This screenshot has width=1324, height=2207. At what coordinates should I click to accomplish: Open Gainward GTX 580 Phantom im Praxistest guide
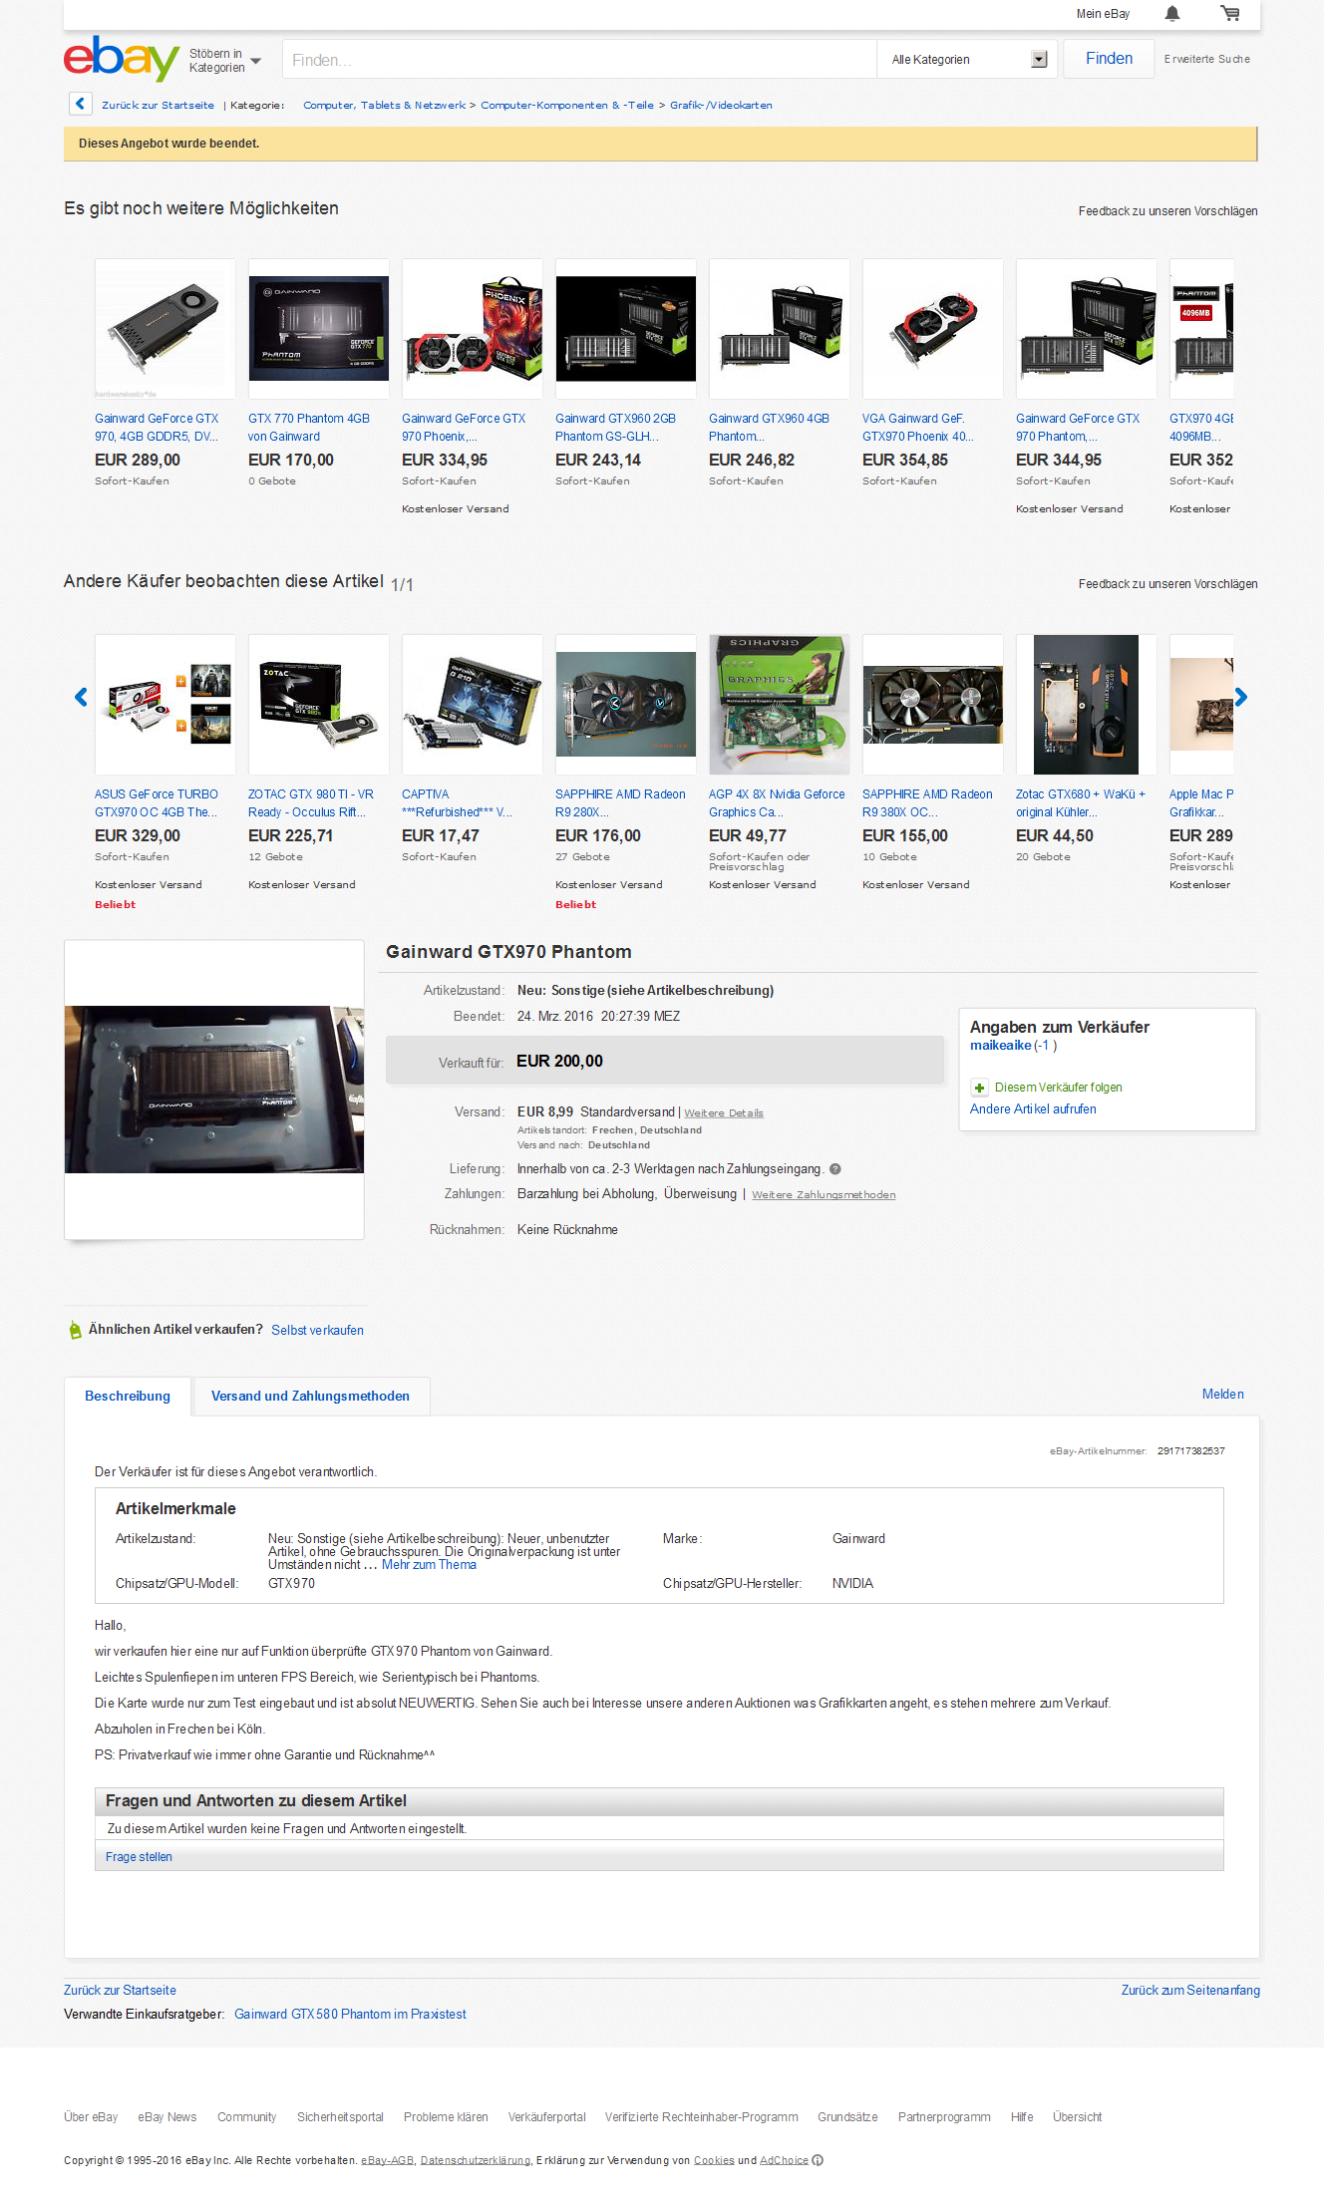(350, 2015)
